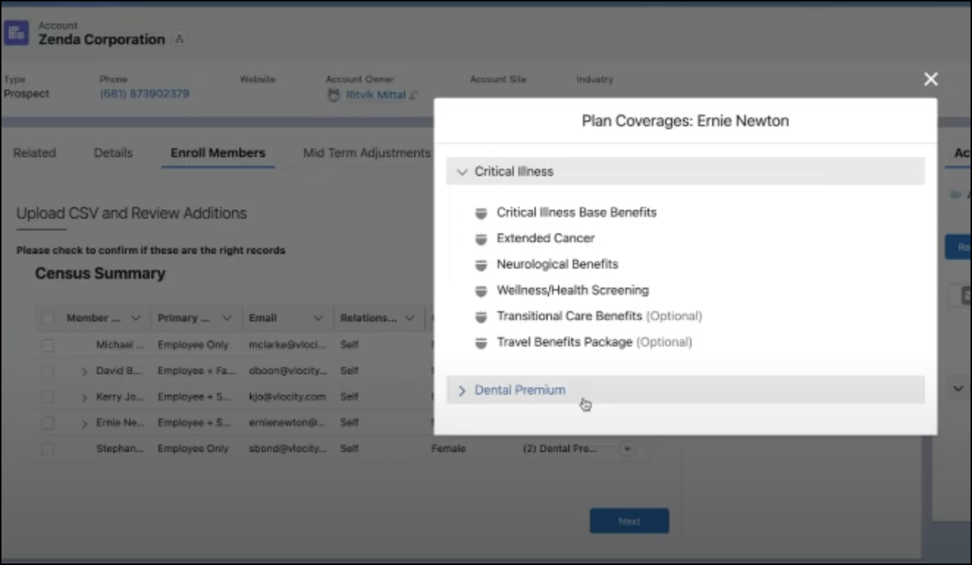Collapse the Critical Illness section chevron

[x=462, y=172]
